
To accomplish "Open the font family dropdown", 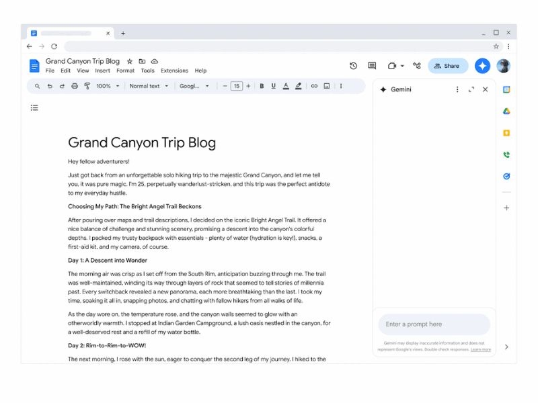I will point(194,86).
